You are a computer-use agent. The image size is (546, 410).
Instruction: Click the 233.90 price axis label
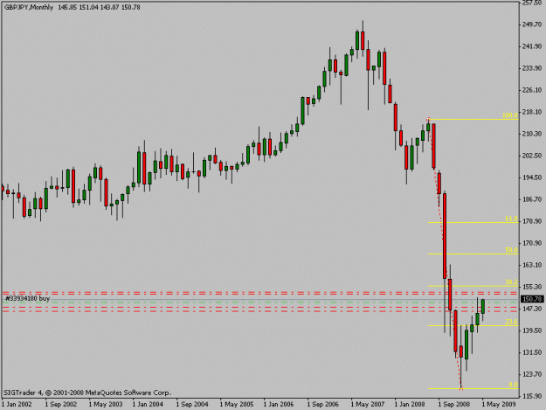pos(532,68)
